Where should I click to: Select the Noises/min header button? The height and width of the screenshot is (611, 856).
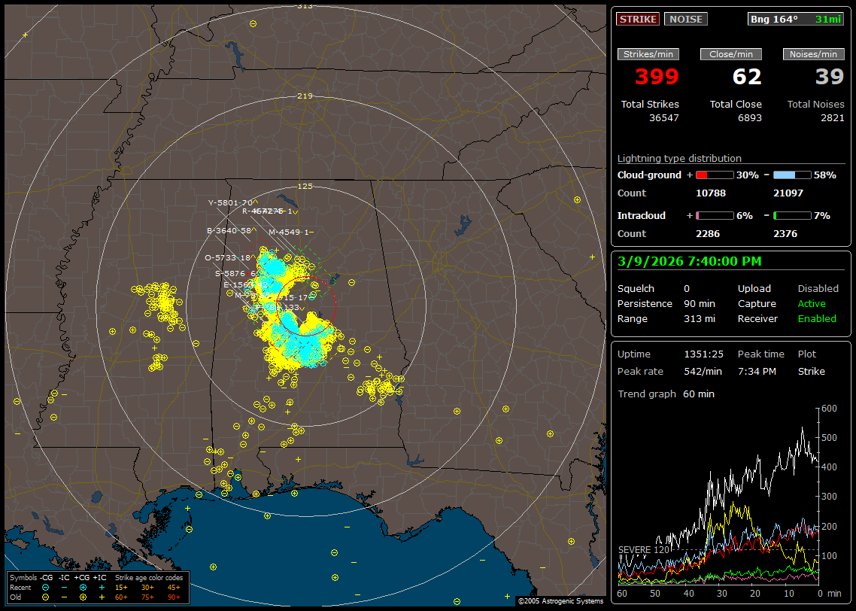click(x=813, y=54)
